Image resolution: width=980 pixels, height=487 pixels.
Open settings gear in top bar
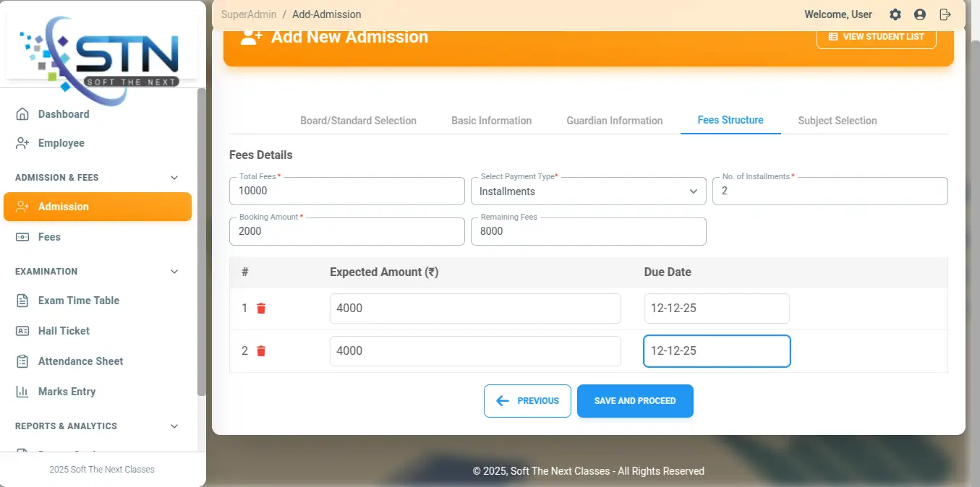tap(895, 14)
